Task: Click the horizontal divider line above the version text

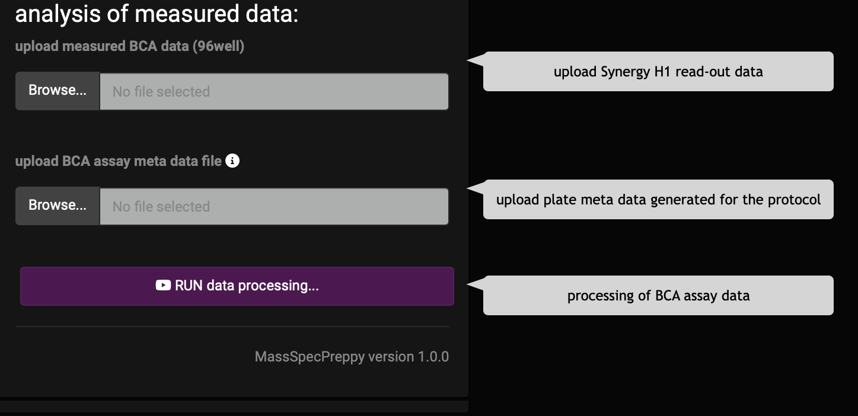Action: [x=232, y=327]
